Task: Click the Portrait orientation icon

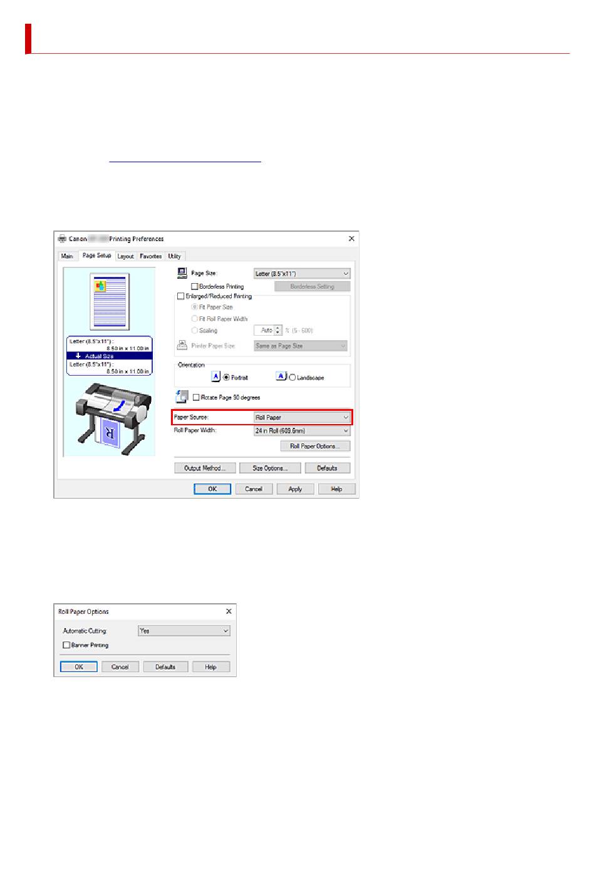Action: [216, 376]
